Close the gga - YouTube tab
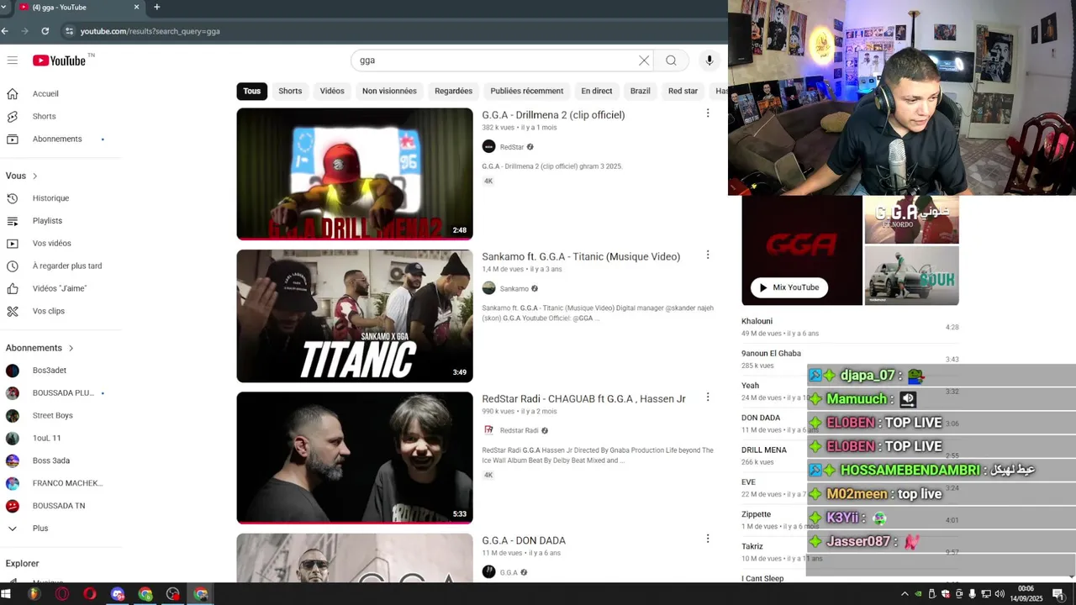The image size is (1076, 605). point(136,8)
